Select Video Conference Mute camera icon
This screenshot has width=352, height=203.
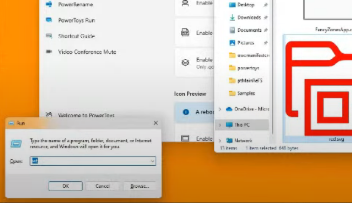(49, 51)
